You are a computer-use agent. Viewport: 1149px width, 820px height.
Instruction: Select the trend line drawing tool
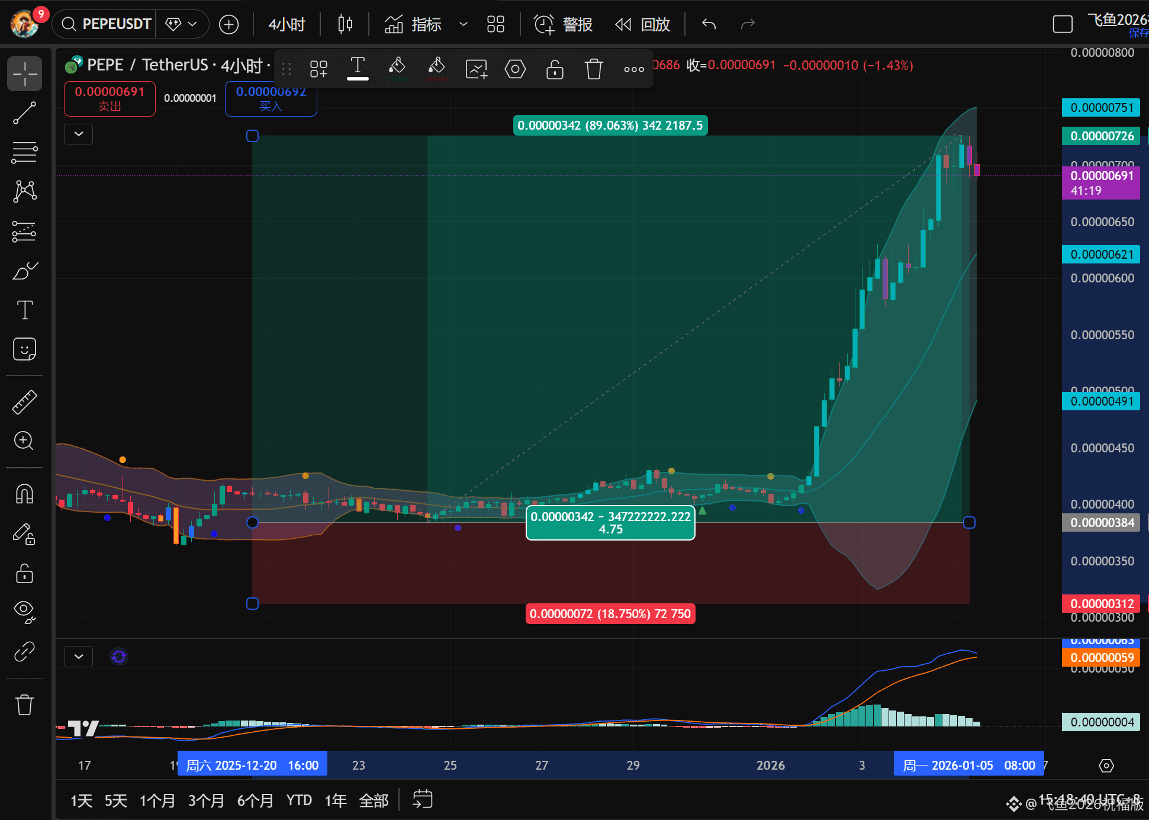[24, 113]
